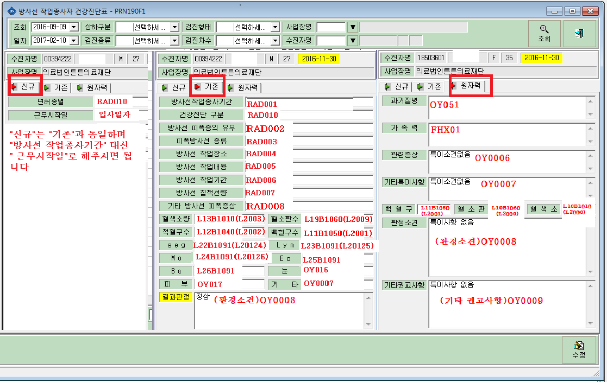The width and height of the screenshot is (607, 382).
Task: Click the 수진자명 black triangle lookup button
Action: (x=353, y=40)
